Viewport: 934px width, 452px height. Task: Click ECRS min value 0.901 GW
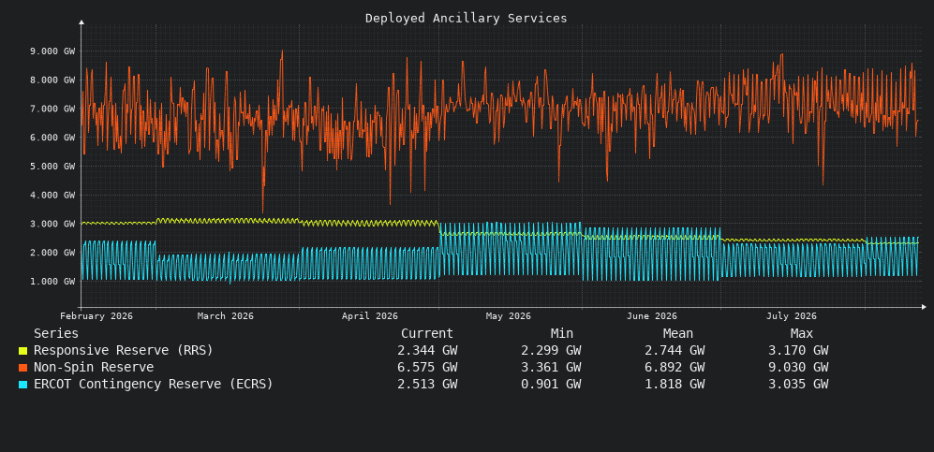click(x=551, y=385)
